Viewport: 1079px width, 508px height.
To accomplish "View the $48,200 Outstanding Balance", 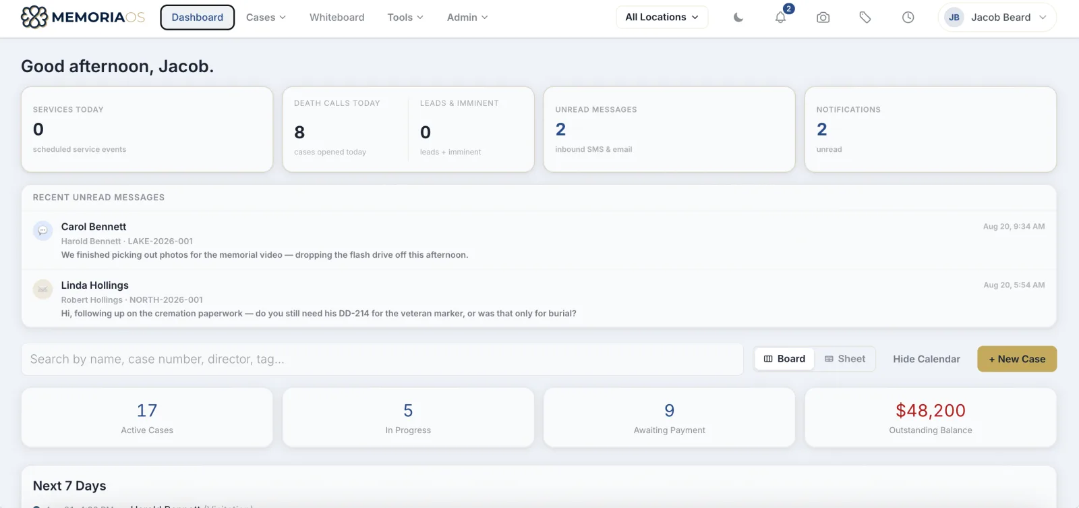I will tap(931, 418).
